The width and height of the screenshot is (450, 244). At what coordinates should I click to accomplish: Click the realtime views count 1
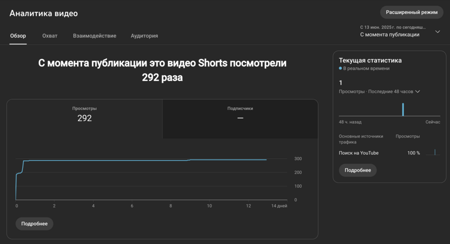click(340, 83)
